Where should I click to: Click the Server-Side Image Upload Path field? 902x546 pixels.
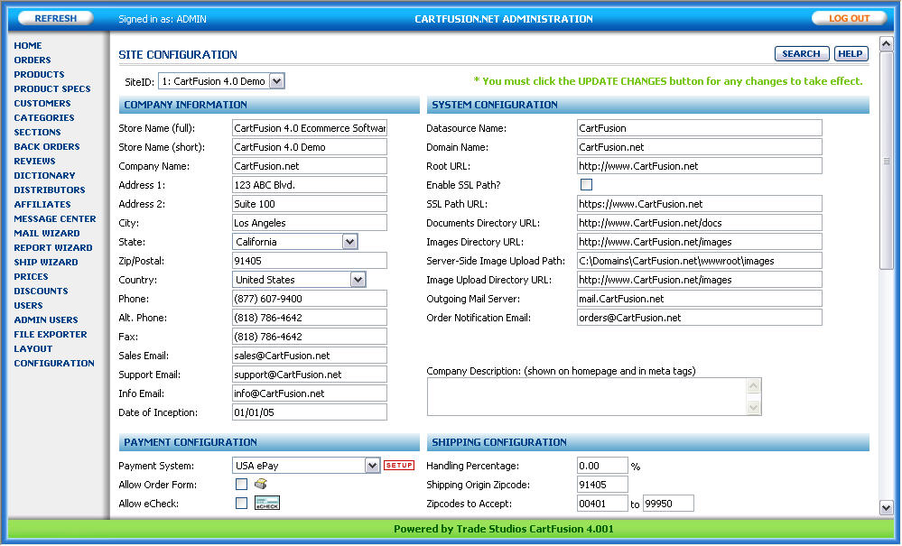tap(700, 260)
